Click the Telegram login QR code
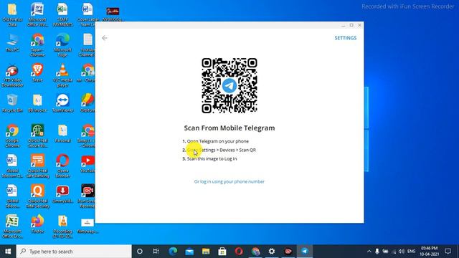 tap(229, 85)
